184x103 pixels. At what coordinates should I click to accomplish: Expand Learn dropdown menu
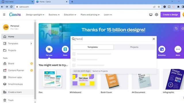[108, 15]
